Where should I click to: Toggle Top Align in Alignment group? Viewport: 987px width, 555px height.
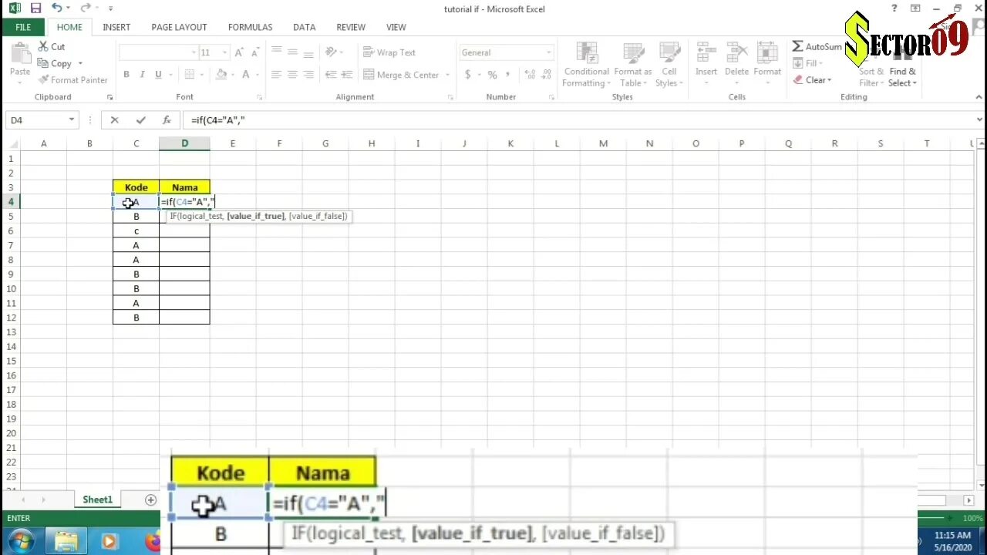click(276, 52)
